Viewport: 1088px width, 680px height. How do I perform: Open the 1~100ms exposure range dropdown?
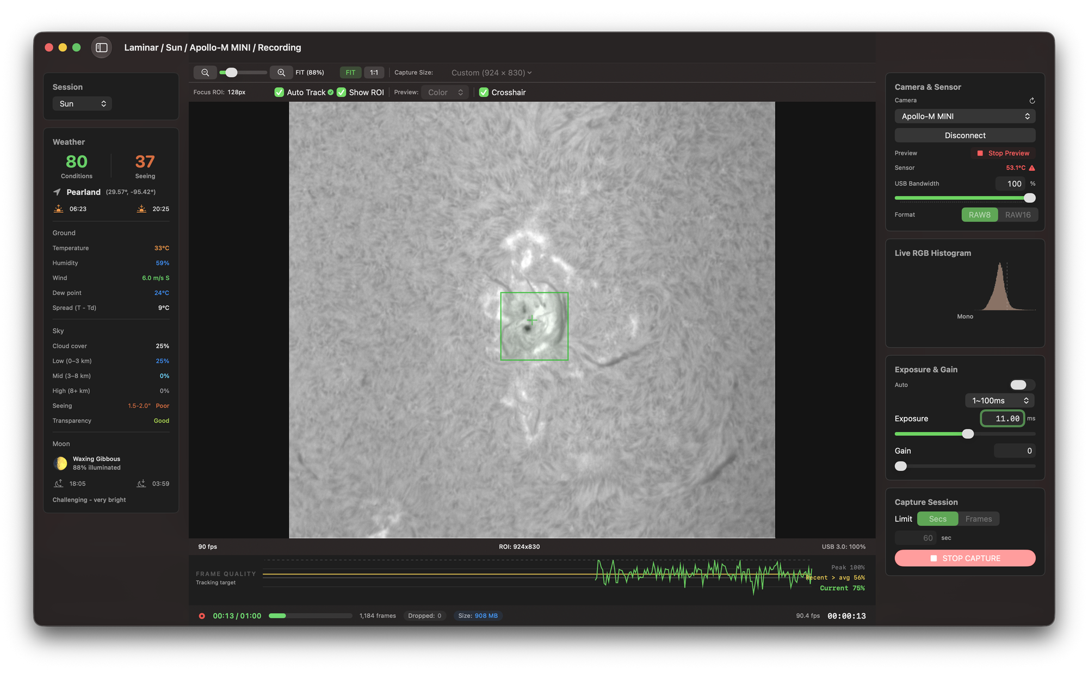1000,401
